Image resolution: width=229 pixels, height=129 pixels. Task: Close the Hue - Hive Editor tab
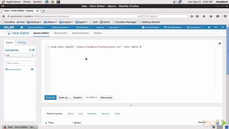pos(38,11)
